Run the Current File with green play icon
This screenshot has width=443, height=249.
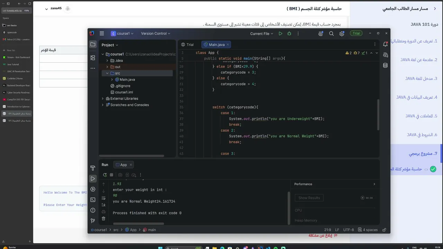click(x=280, y=34)
